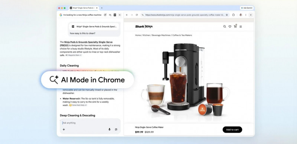Open the Kitchen breadcrumb link

coord(146,35)
